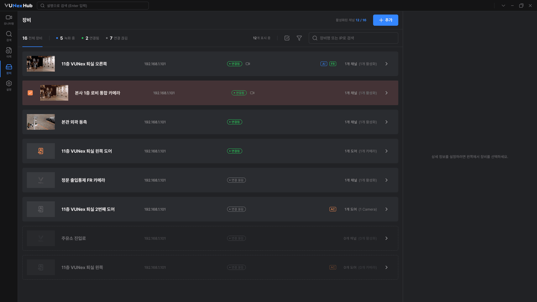Expand 주유소 진입로 row chevron
The height and width of the screenshot is (302, 537).
[387, 238]
